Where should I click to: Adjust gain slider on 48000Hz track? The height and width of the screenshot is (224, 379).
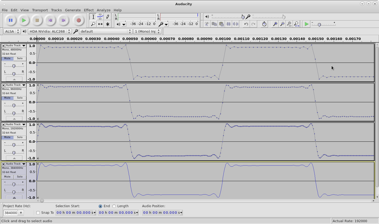click(14, 66)
